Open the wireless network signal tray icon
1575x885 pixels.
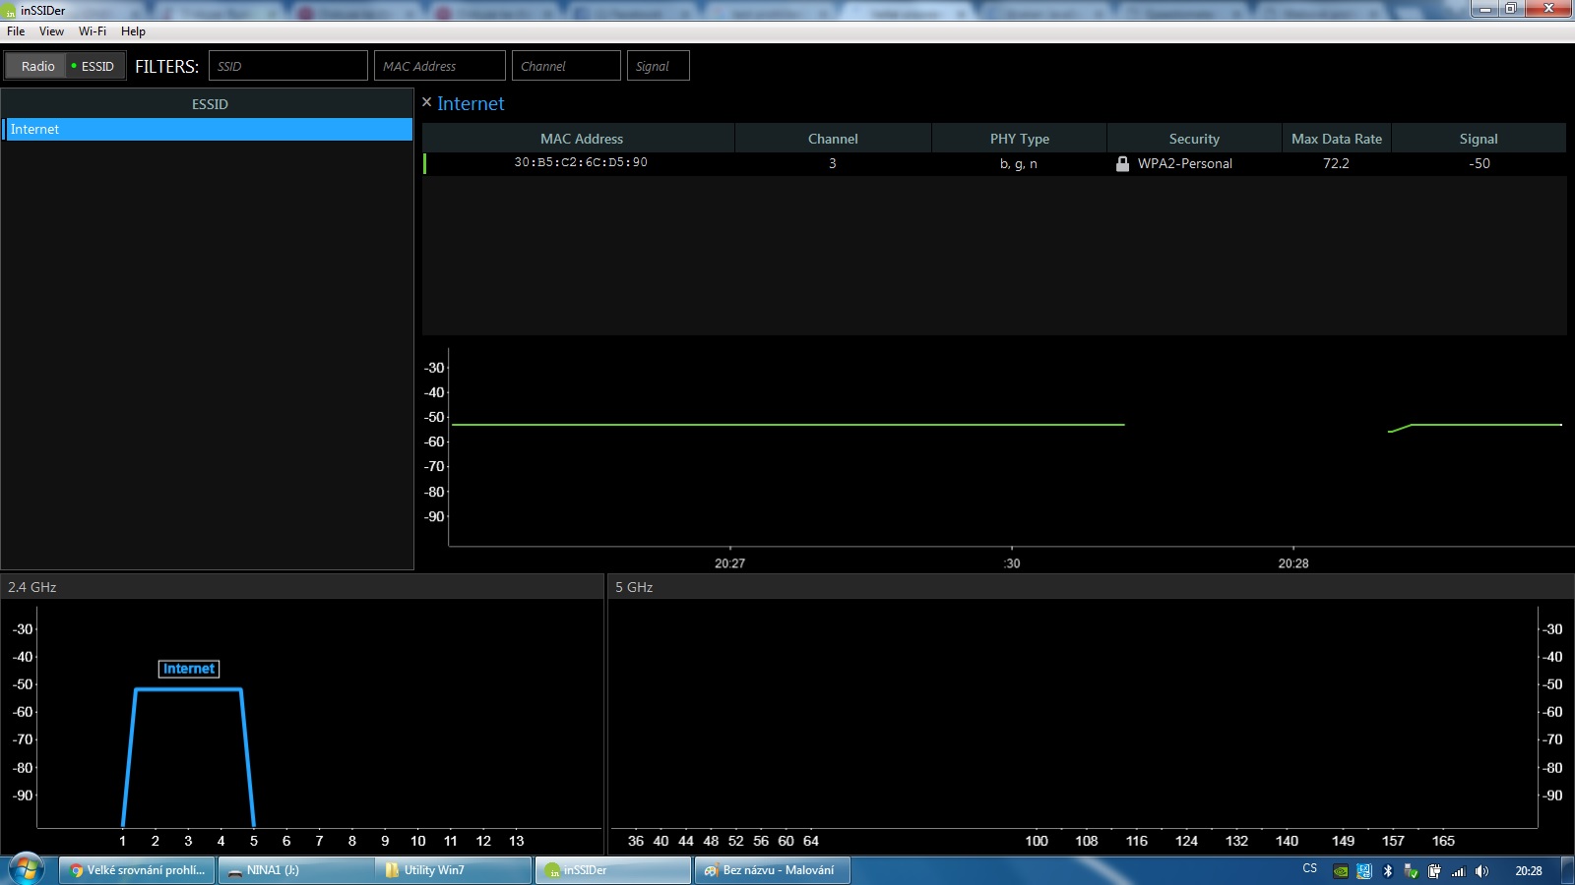pos(1458,871)
